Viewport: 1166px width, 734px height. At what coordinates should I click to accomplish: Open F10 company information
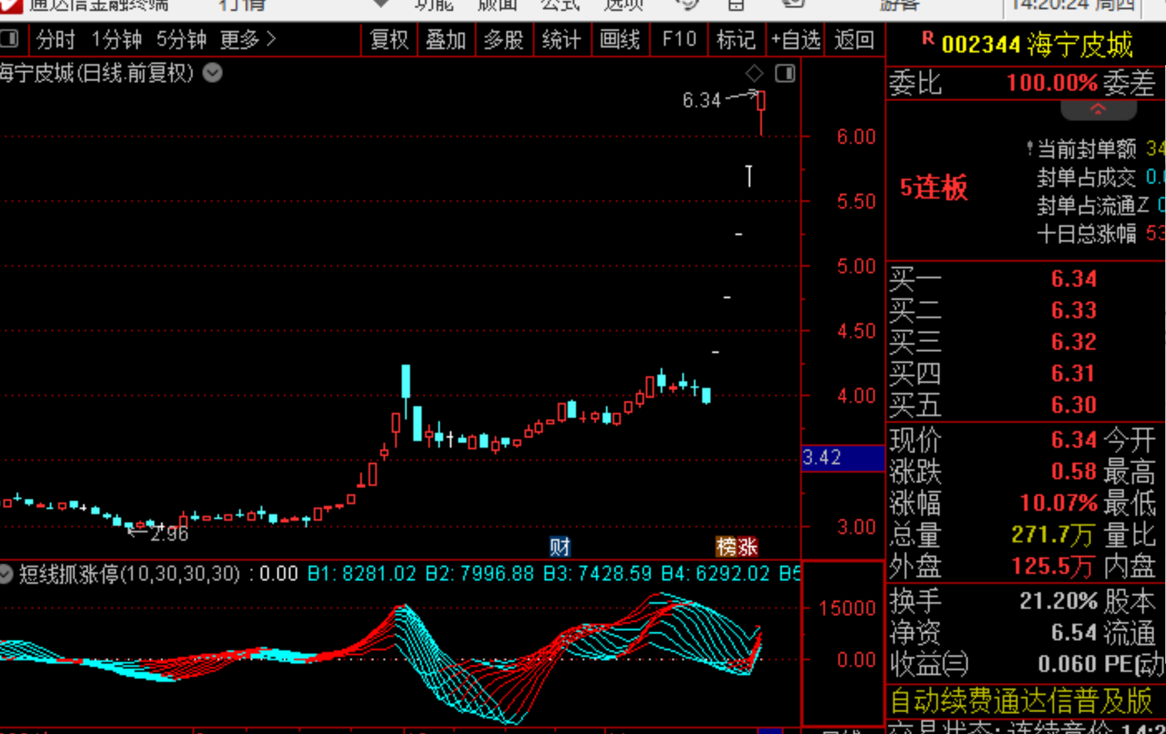(679, 40)
